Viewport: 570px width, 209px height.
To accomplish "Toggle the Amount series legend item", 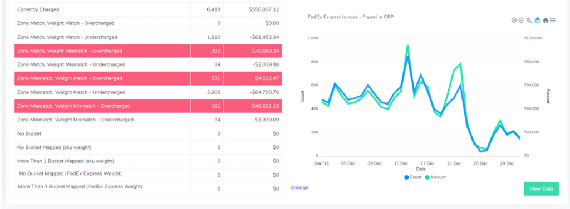I will point(435,177).
